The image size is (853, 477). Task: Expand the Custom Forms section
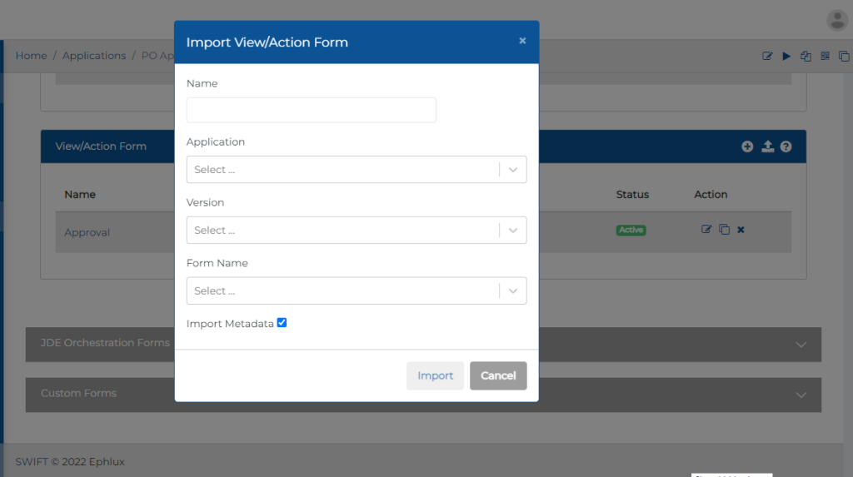(801, 395)
